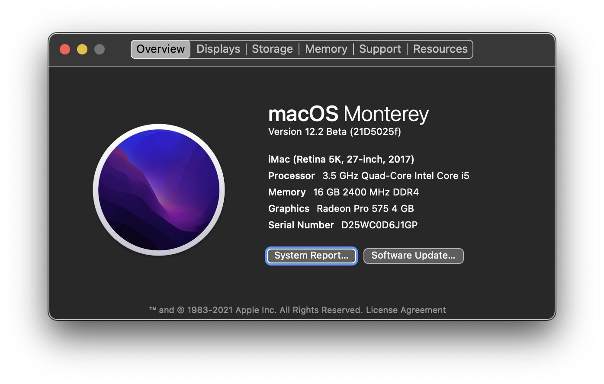Go to the Support tab
The width and height of the screenshot is (604, 384).
tap(380, 49)
